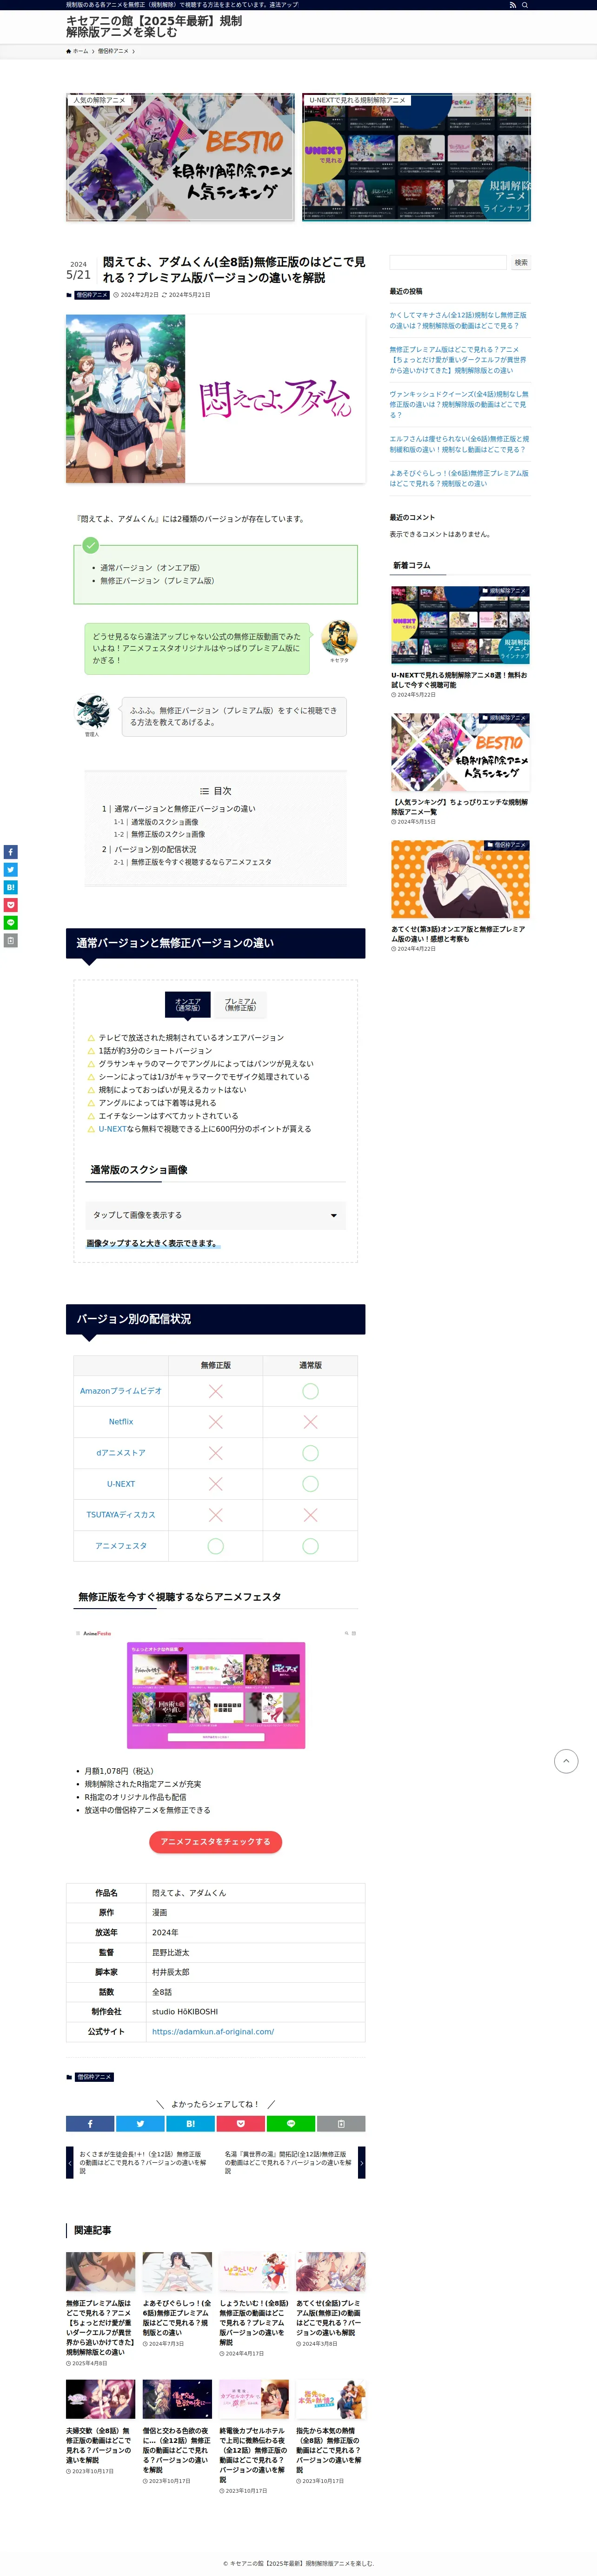This screenshot has height=2576, width=597.
Task: Click キセアラ avatar in speech bubble
Action: tap(339, 637)
